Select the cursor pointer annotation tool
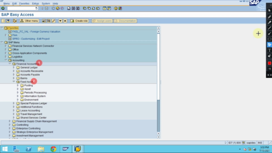Viewport: 272px width, 153px height. pyautogui.click(x=269, y=11)
